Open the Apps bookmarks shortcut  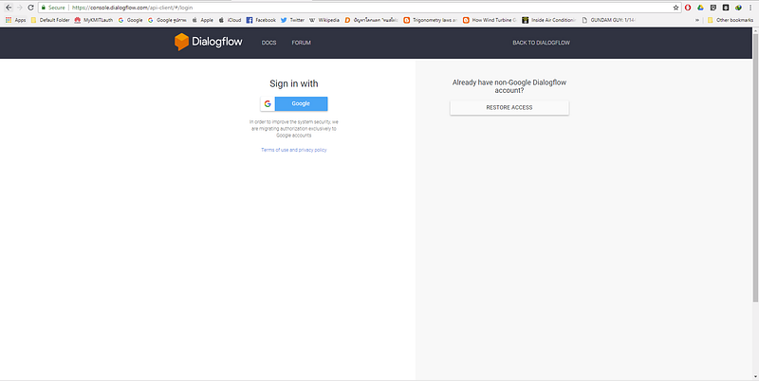point(15,20)
